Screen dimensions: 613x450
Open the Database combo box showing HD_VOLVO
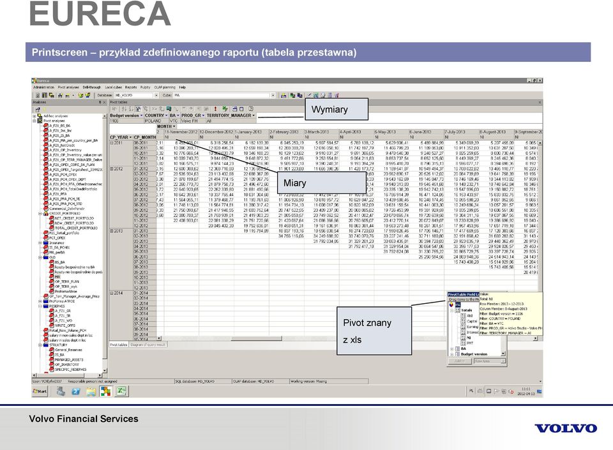137,95
